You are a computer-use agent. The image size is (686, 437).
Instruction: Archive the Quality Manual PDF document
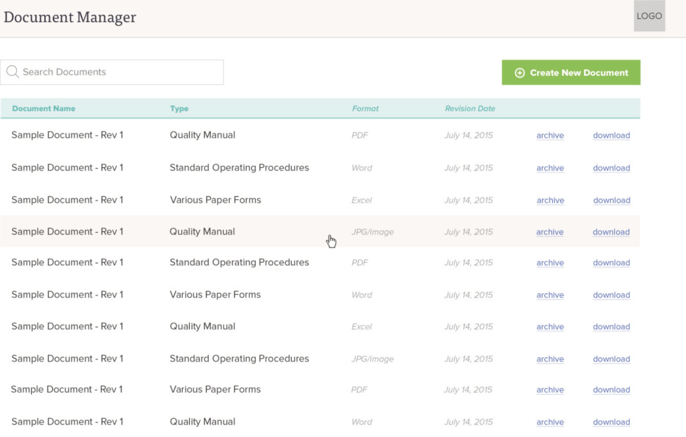tap(550, 135)
